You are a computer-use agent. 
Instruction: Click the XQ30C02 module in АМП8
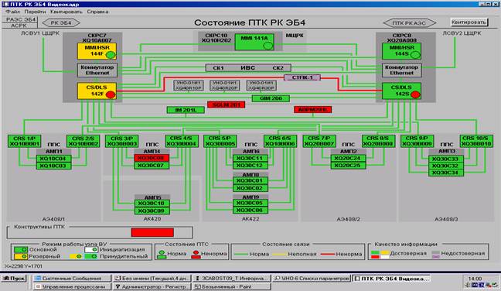pos(250,188)
